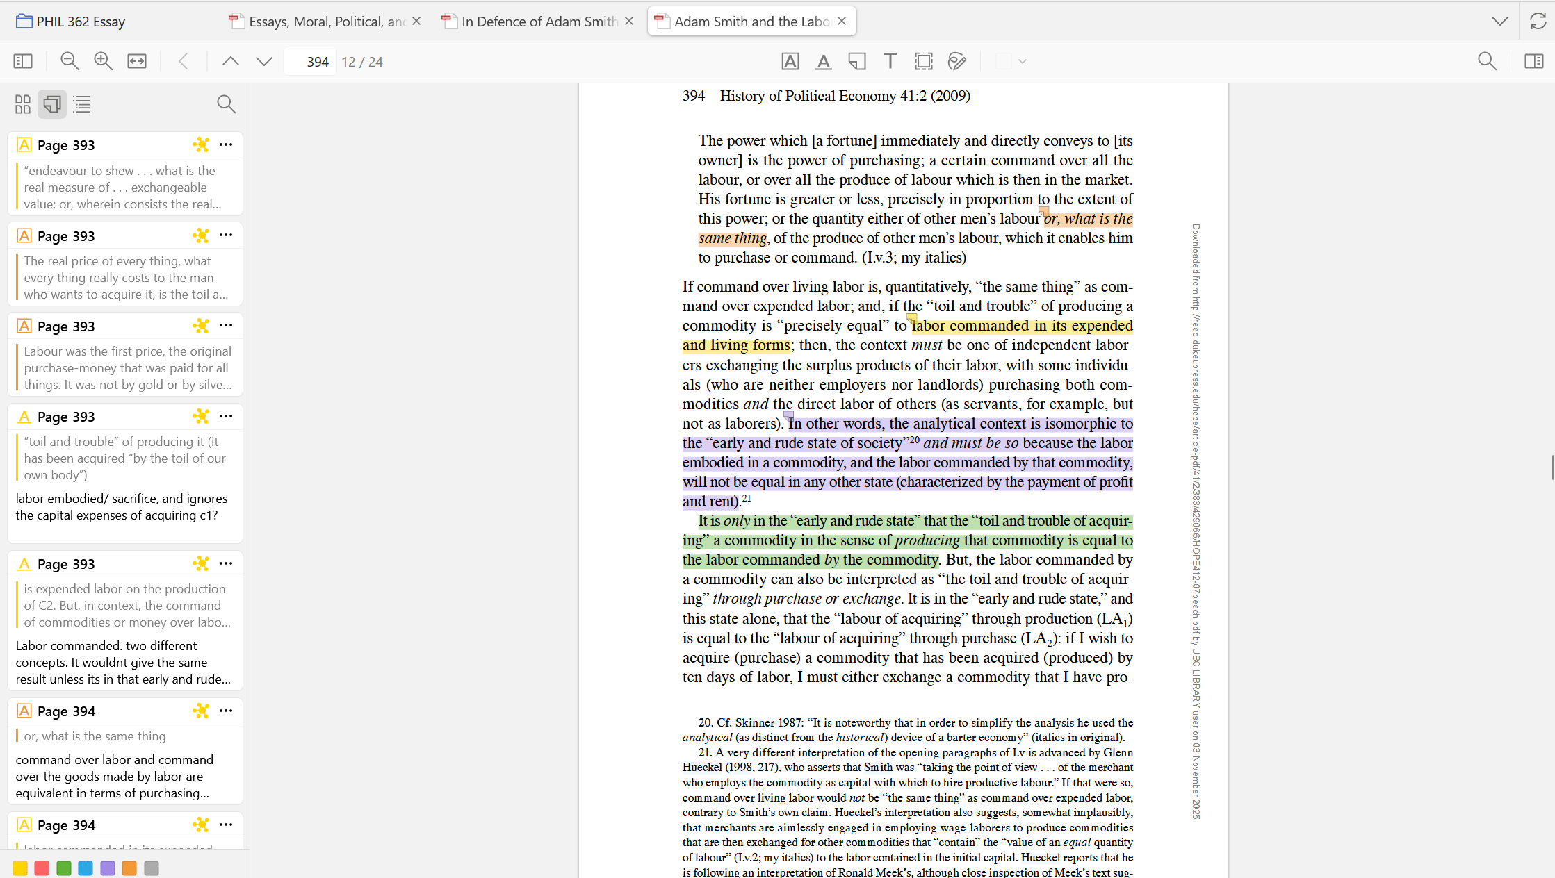Select the eraser tool
The image size is (1555, 878).
(x=957, y=61)
